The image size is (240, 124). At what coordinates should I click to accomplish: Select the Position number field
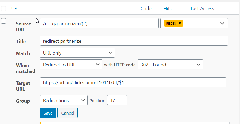(117, 100)
